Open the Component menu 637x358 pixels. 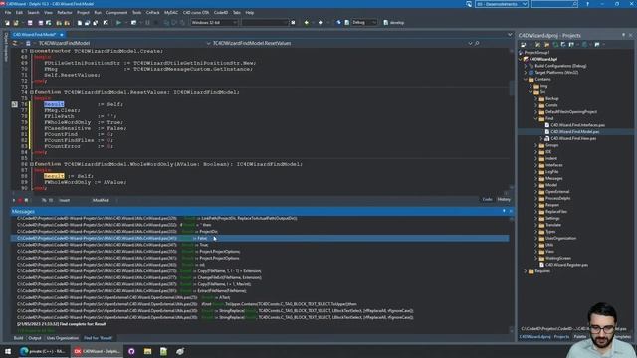pyautogui.click(x=116, y=13)
